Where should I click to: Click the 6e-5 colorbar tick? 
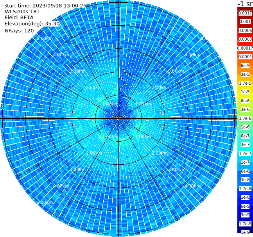click(x=245, y=66)
